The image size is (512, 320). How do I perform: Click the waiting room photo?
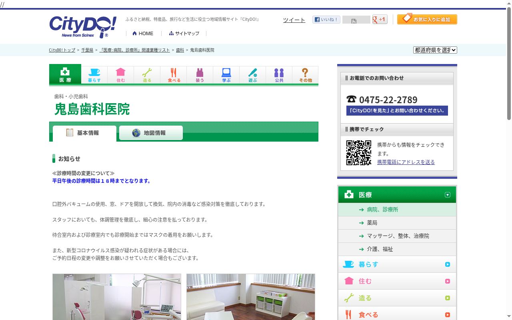click(251, 297)
